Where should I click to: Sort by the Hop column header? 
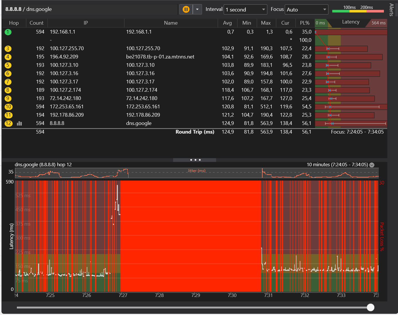pos(14,23)
